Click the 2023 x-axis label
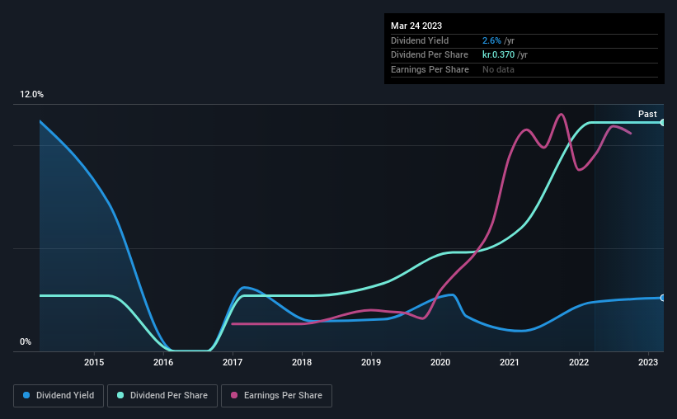Viewport: 677px width, 419px height. coord(648,362)
